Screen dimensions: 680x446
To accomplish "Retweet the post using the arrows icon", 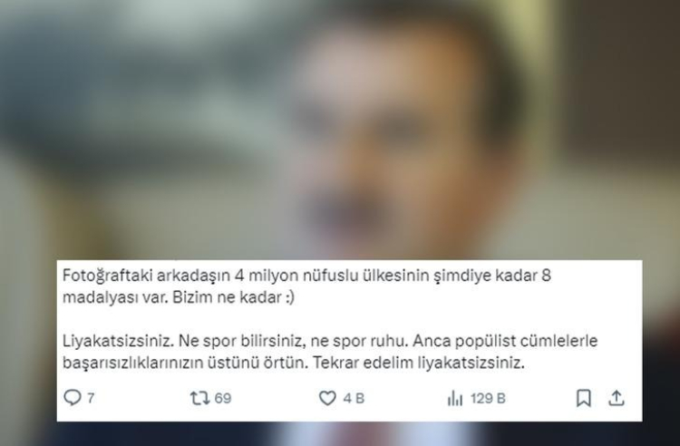I will click(200, 398).
